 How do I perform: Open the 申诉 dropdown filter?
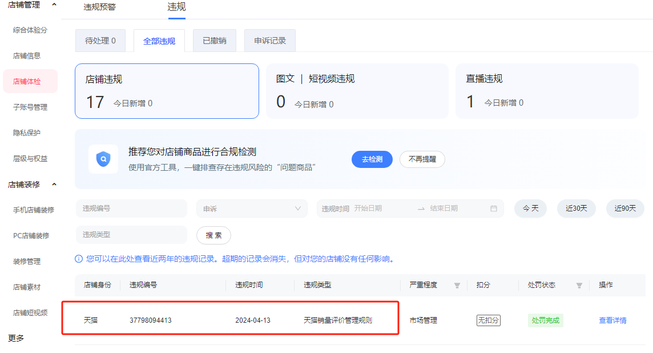point(251,208)
